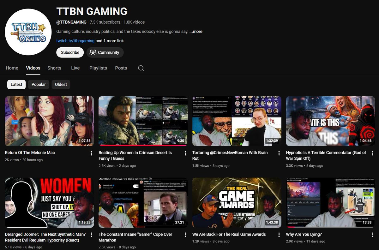
Task: Open Return Of The Melonie Mac thumbnail
Action: (49, 121)
